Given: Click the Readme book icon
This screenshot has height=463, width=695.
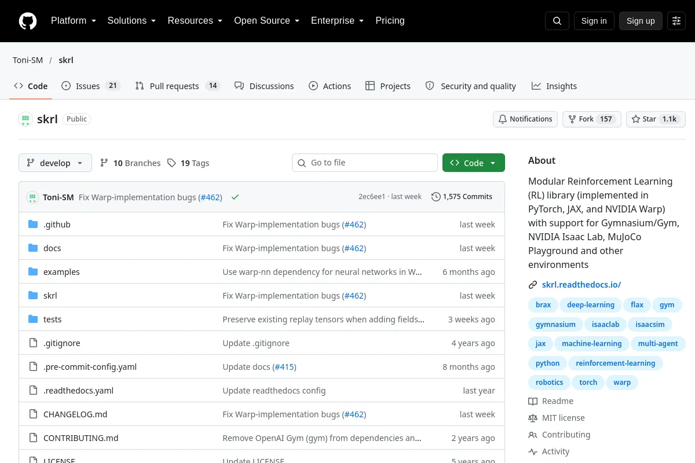Looking at the screenshot, I should pos(533,401).
